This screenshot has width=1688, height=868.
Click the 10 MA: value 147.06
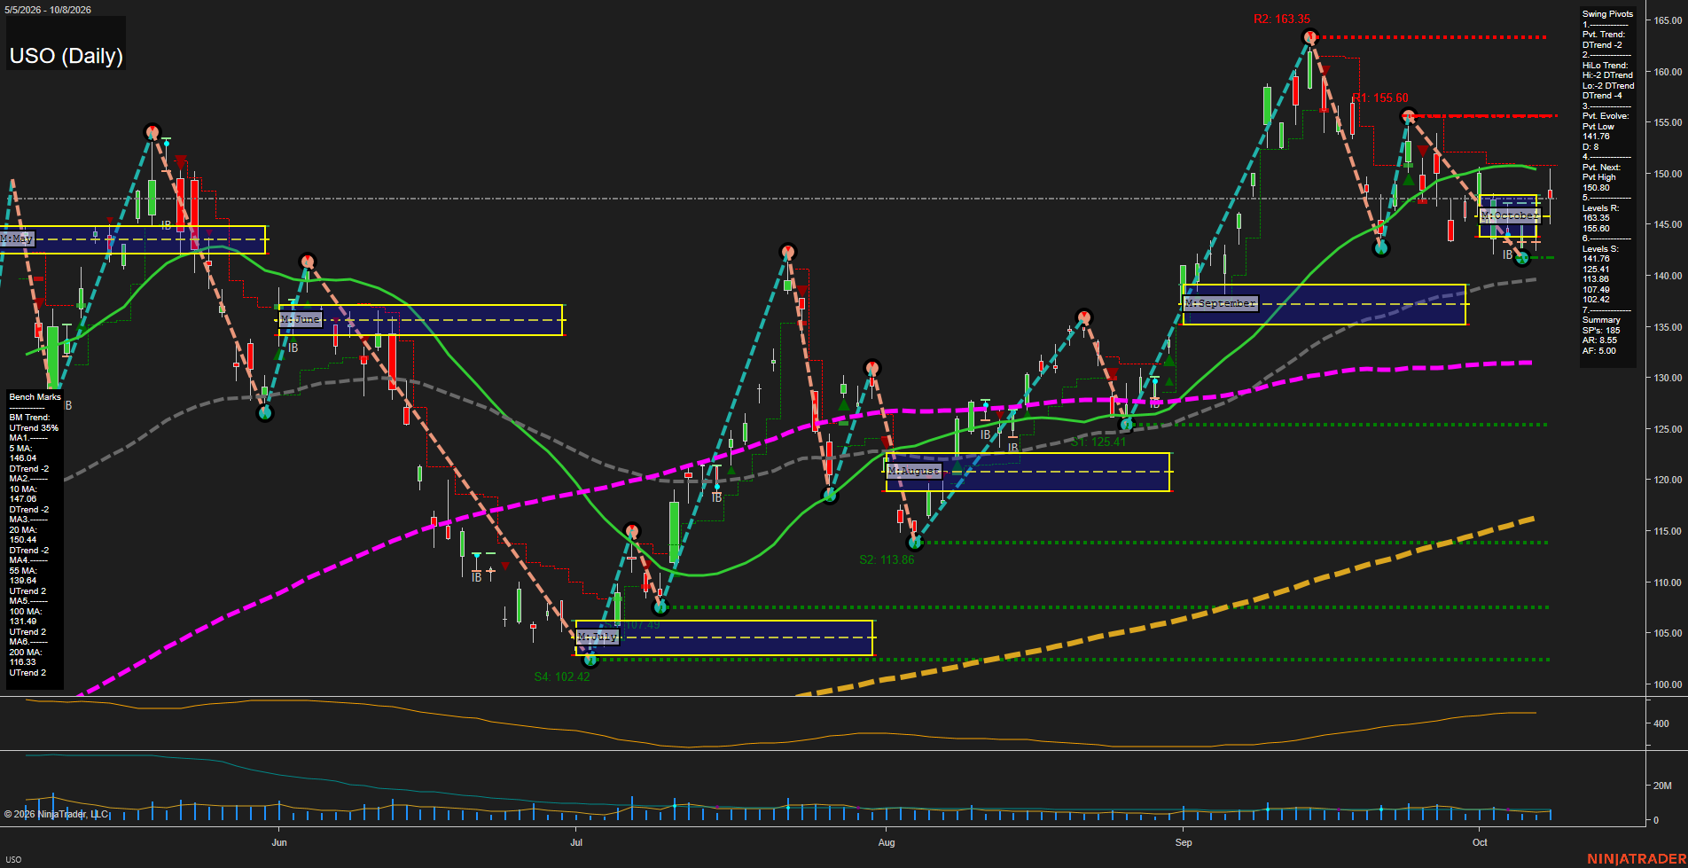point(23,499)
